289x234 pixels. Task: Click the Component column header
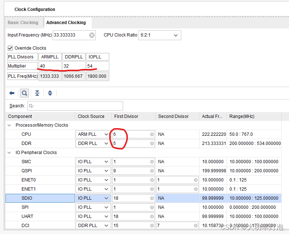click(40, 116)
